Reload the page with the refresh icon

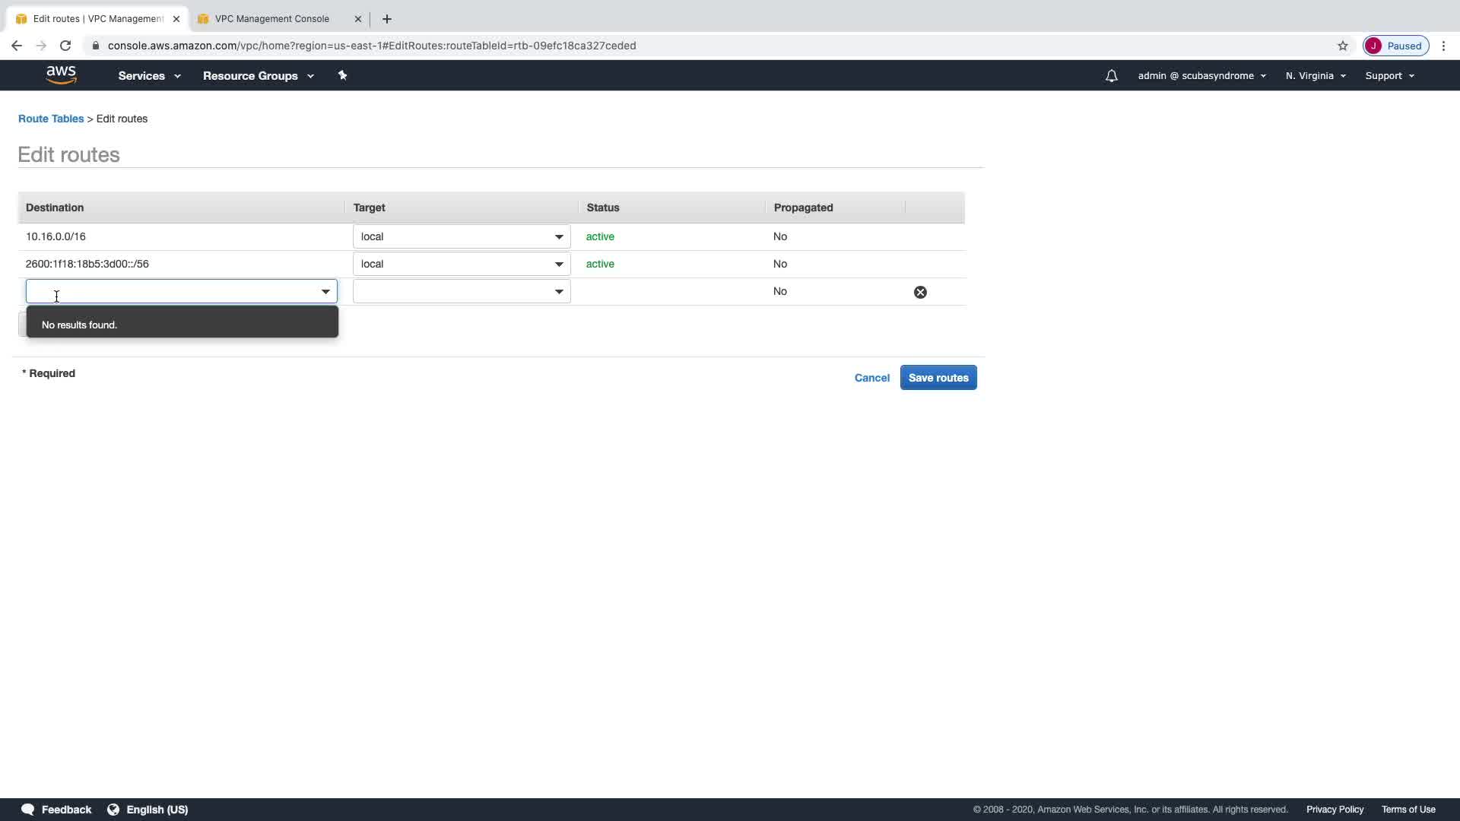pyautogui.click(x=65, y=46)
